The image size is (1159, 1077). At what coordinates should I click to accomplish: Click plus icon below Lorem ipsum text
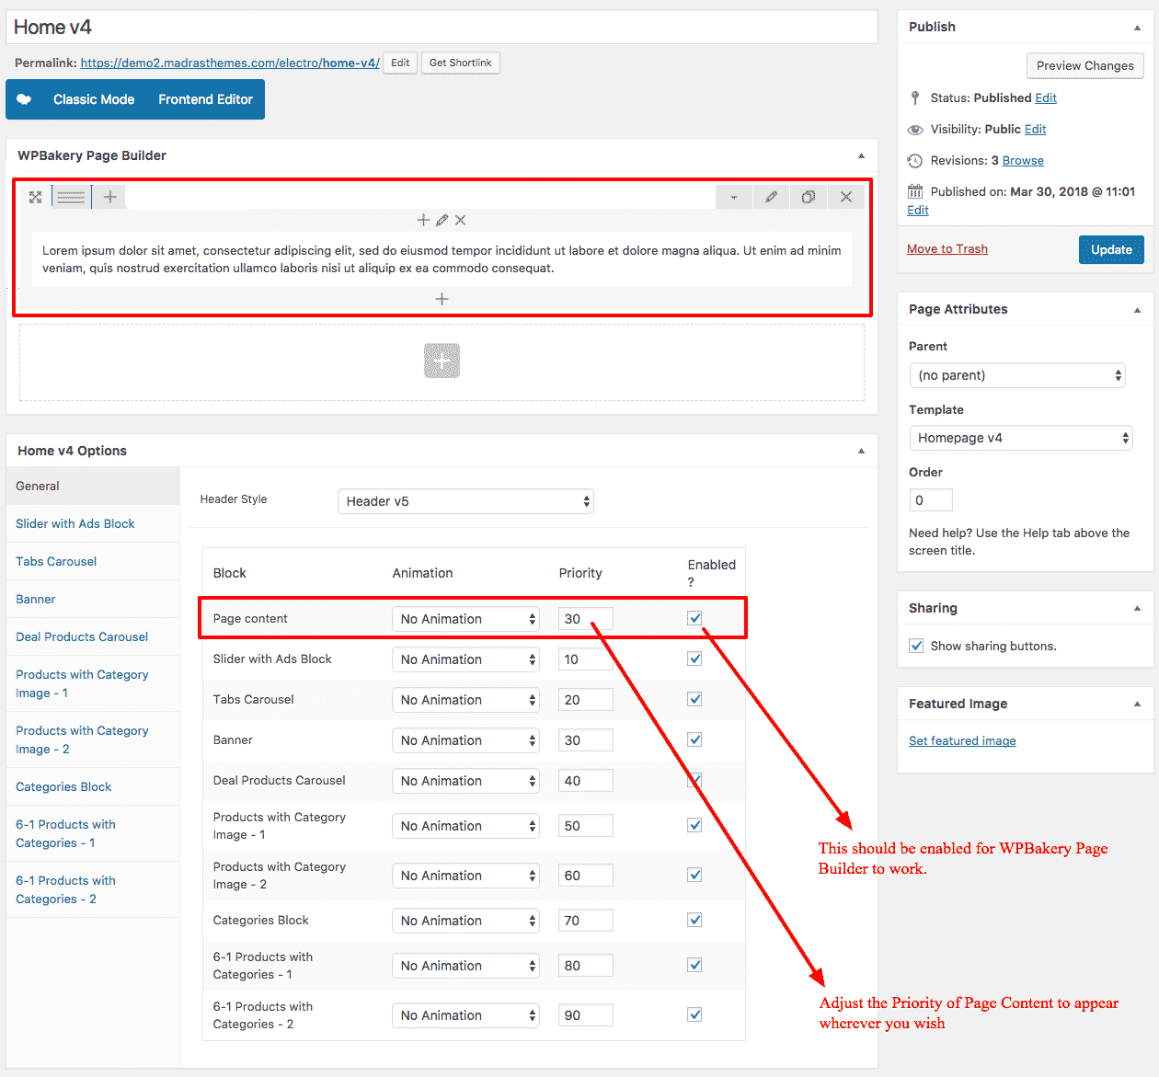click(442, 299)
